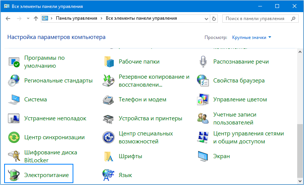Click the Back navigation arrow
Screen dimensions: 304x185
[x=8, y=18]
